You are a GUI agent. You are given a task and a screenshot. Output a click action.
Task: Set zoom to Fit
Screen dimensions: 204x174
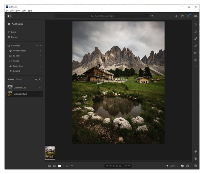tap(167, 166)
